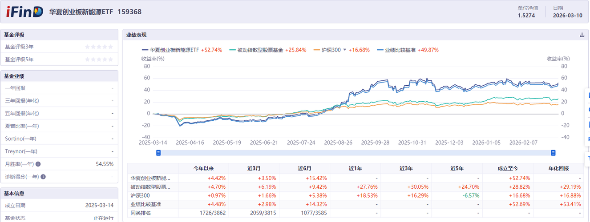Click the 业绩表现 panel title
Screen dimensions: 590x222
(x=136, y=35)
